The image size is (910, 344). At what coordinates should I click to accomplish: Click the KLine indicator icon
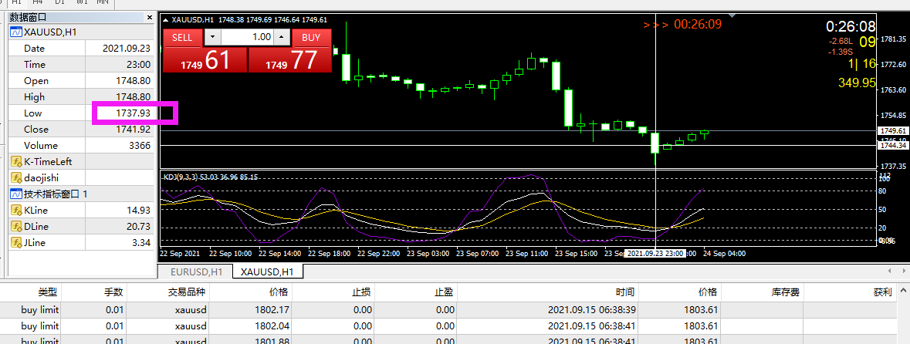[x=15, y=210]
